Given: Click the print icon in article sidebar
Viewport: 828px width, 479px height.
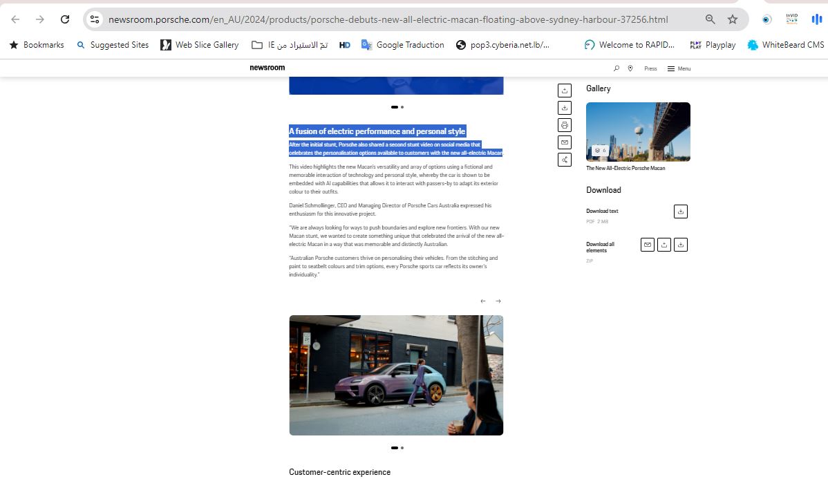Looking at the screenshot, I should [565, 125].
